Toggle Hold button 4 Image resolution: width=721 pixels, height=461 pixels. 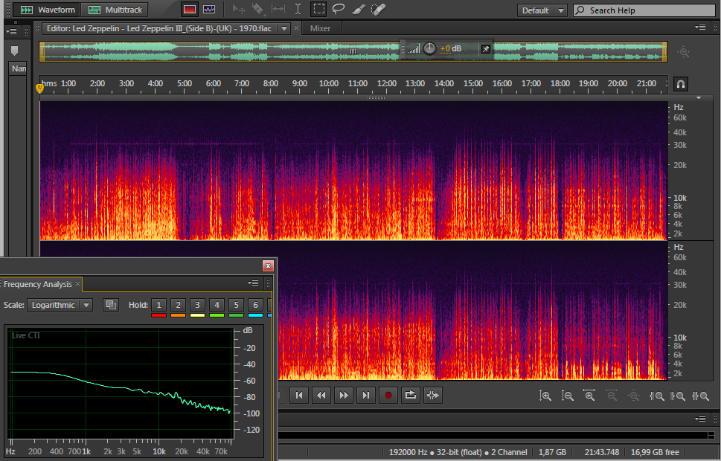217,305
